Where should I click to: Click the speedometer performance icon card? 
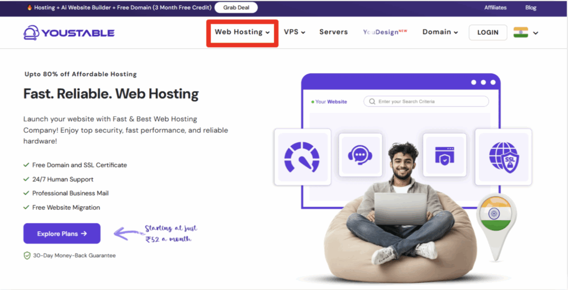pos(302,157)
